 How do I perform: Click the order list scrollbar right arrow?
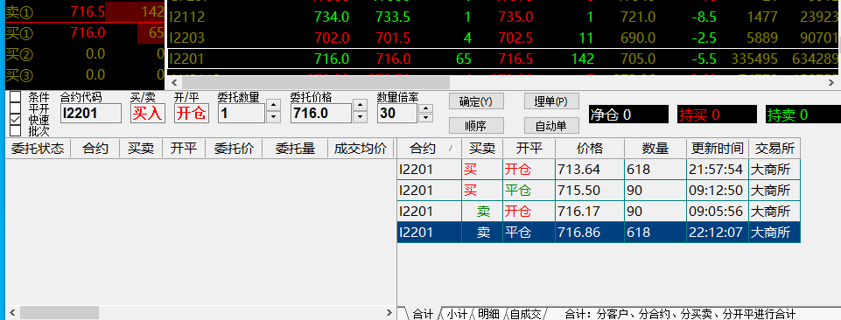tap(389, 312)
